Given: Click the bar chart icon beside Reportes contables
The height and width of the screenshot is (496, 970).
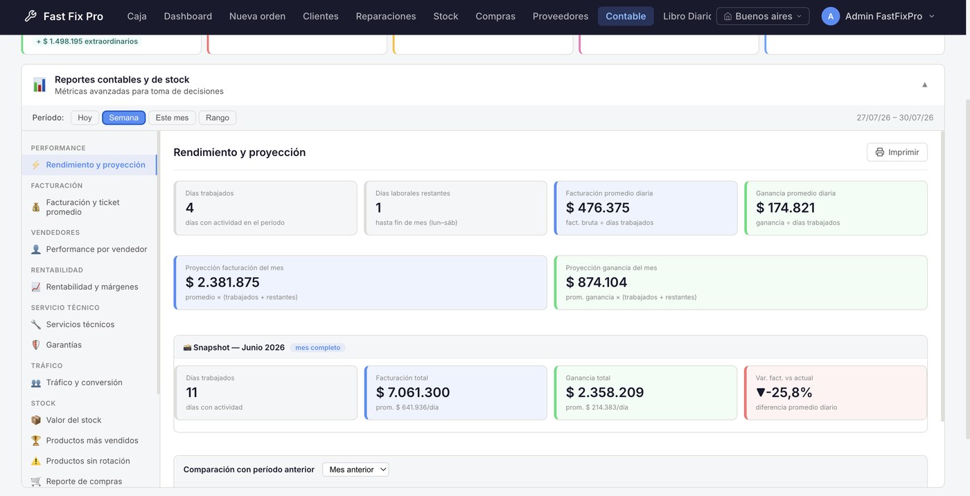Looking at the screenshot, I should 39,85.
